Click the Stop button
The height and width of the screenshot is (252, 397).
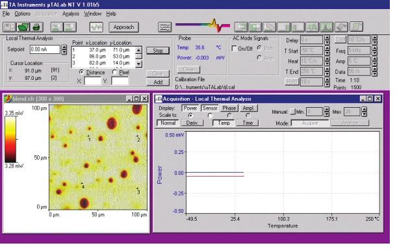click(158, 51)
